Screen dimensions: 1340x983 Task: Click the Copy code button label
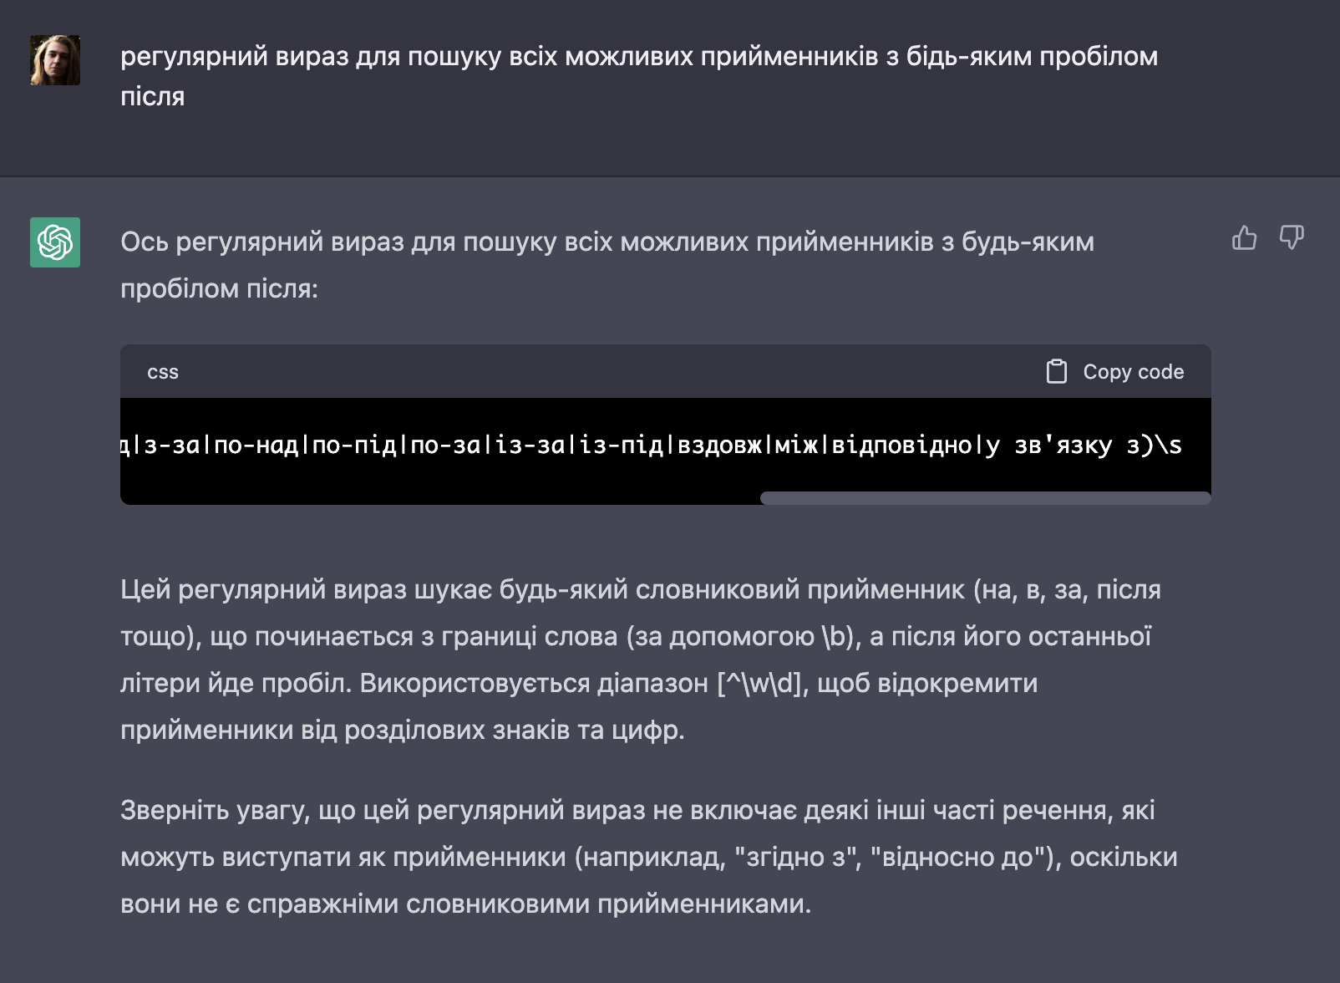1134,372
